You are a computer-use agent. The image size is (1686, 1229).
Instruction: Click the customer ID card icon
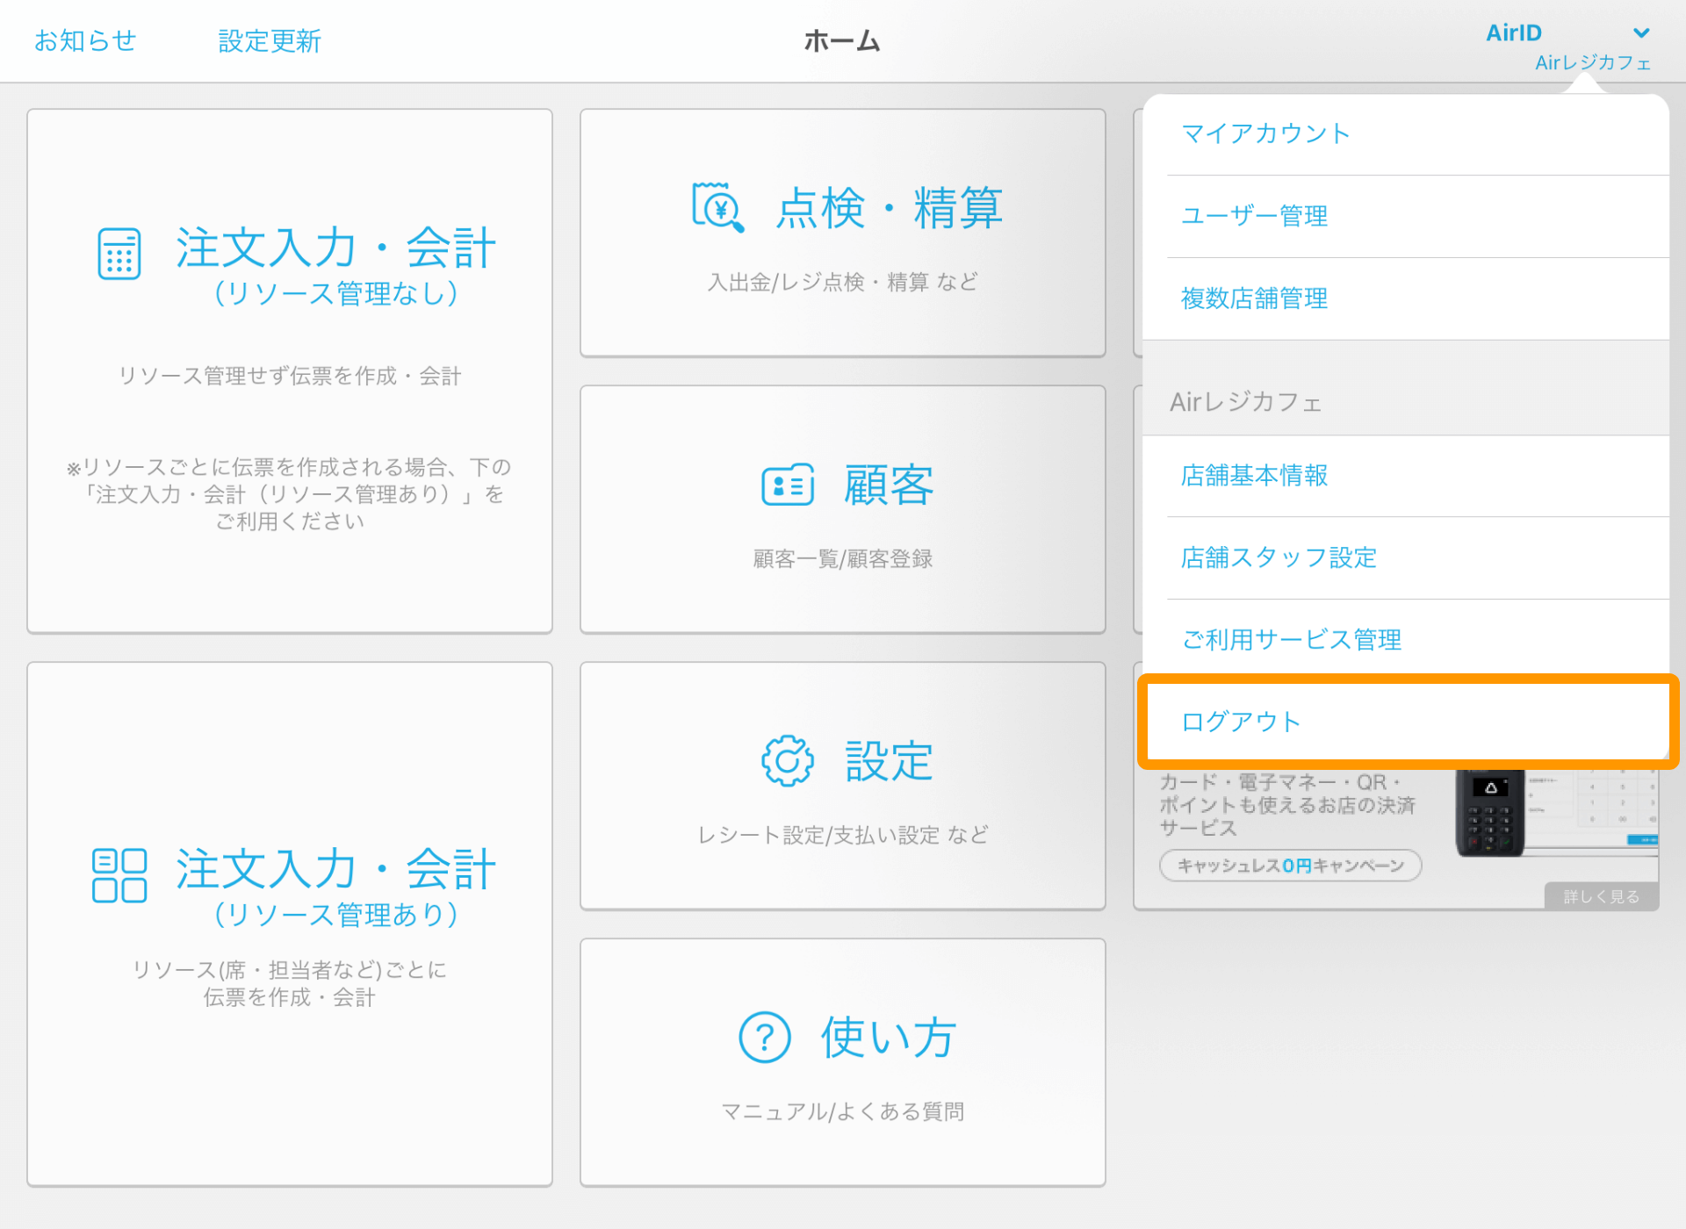788,485
